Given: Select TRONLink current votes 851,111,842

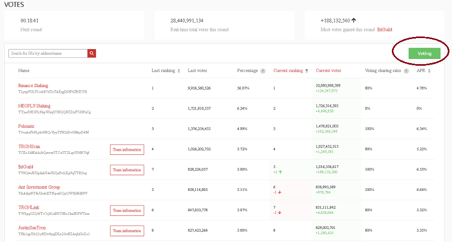Looking at the screenshot, I should tap(326, 207).
